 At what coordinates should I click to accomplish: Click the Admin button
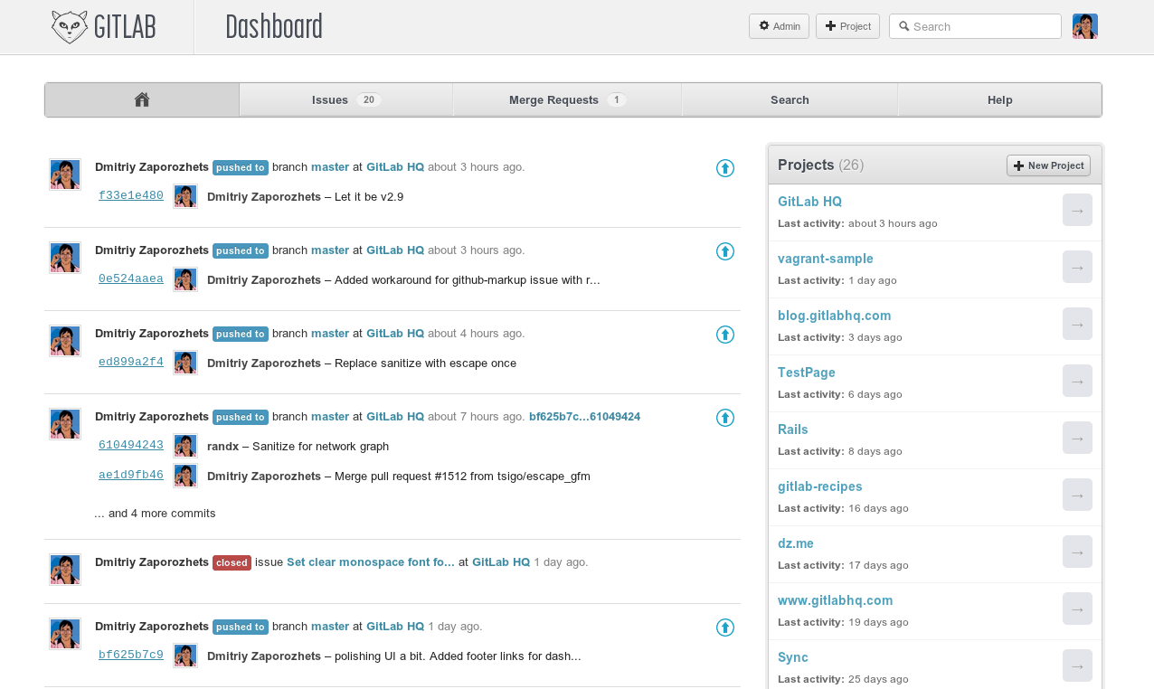click(779, 26)
